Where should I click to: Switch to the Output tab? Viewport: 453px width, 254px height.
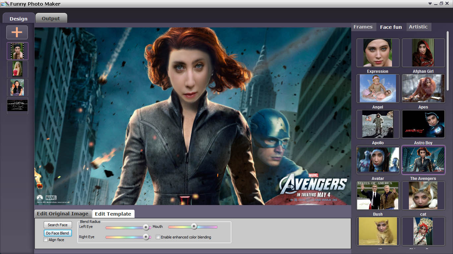coord(51,19)
